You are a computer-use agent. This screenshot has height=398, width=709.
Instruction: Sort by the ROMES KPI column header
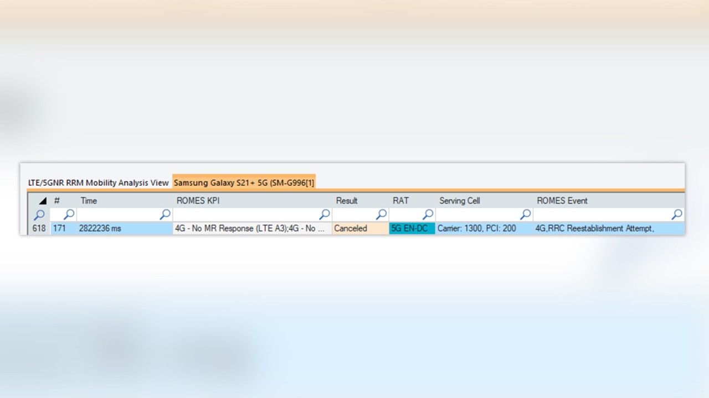pos(198,201)
